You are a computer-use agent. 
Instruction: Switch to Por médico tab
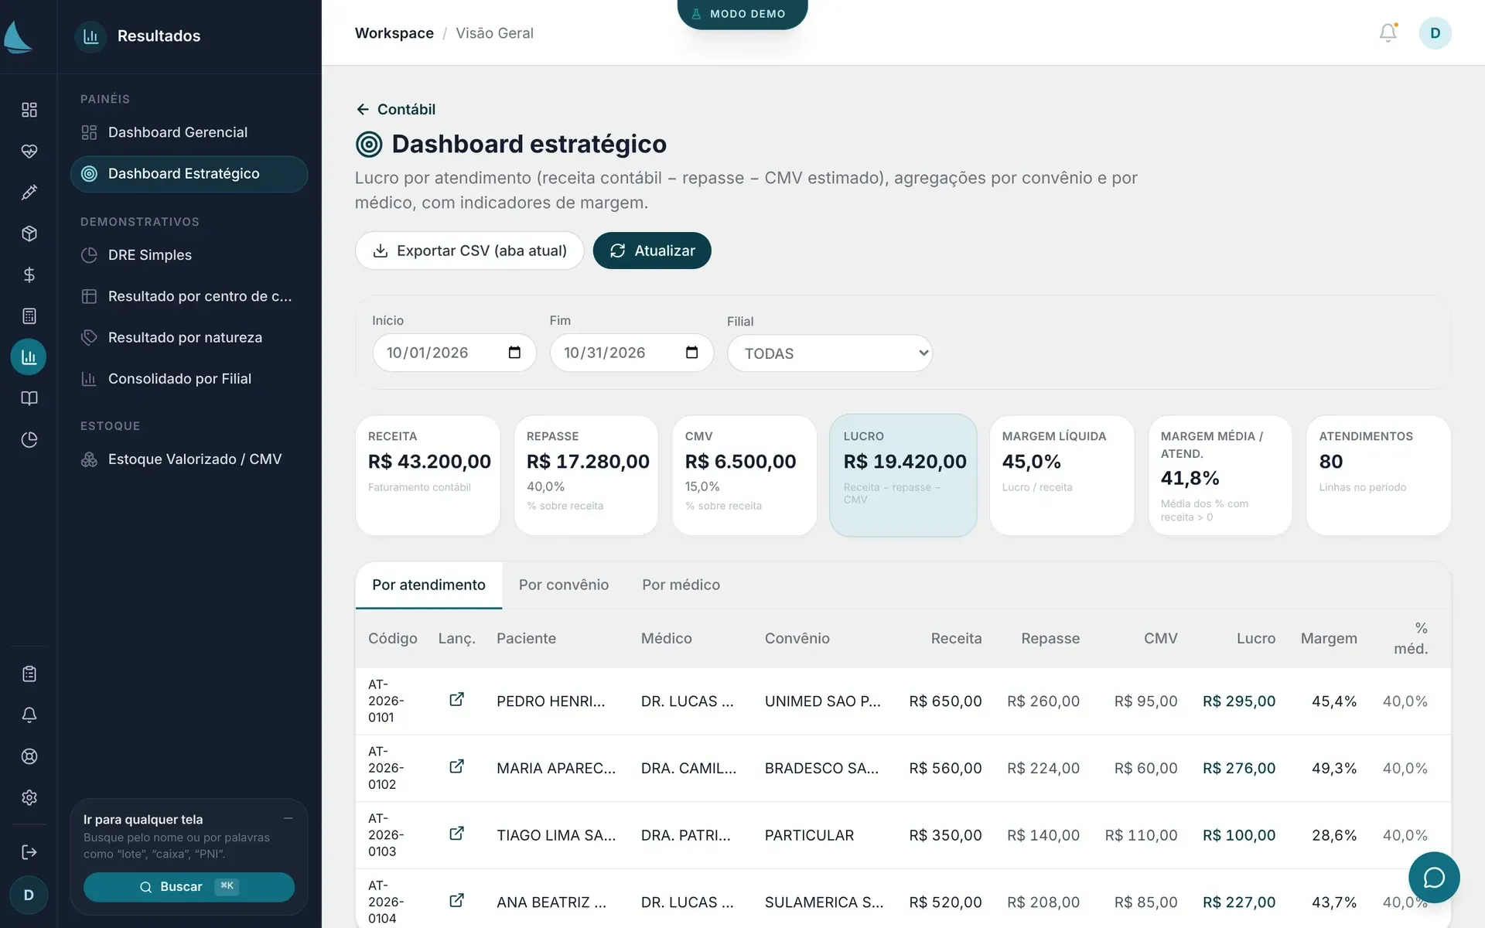pos(681,585)
